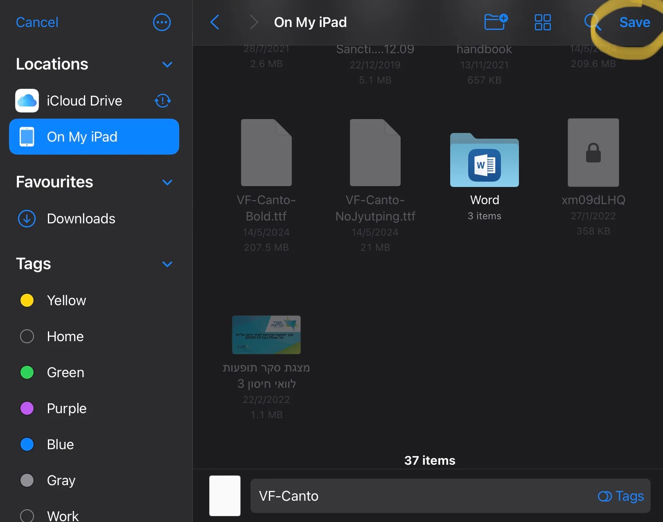Select VF-Canto-NoJyutping.ttf file icon
Screen dimensions: 663x522
pyautogui.click(x=375, y=153)
